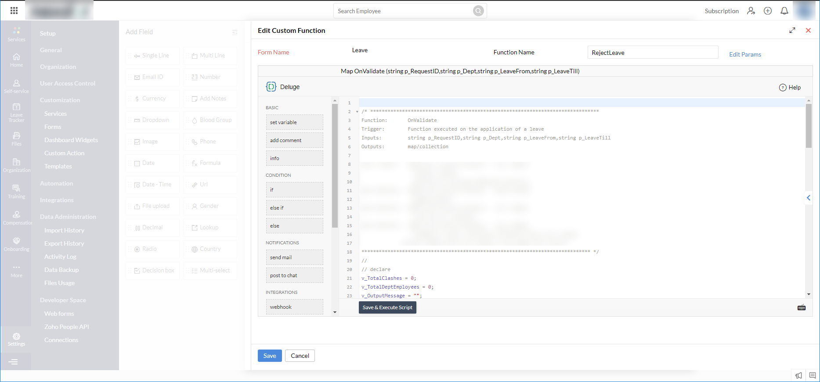Image resolution: width=820 pixels, height=382 pixels.
Task: Expand the right side panel chevron
Action: (x=808, y=198)
